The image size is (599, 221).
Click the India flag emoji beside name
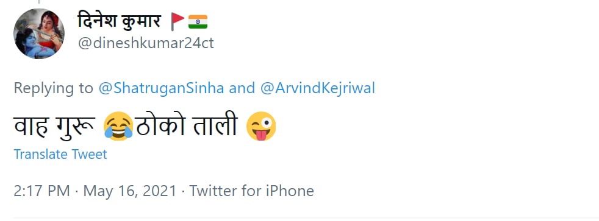coord(198,22)
